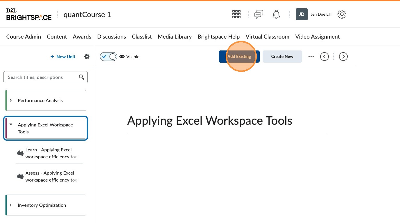400x223 pixels.
Task: Open the more options ellipsis menu
Action: click(x=311, y=57)
